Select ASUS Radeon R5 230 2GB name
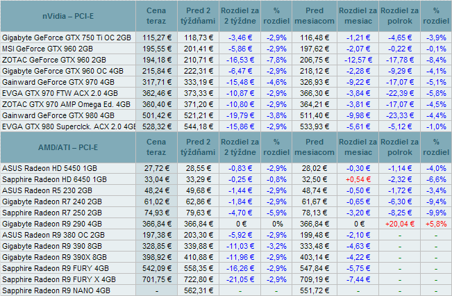The width and height of the screenshot is (452, 296). tap(47, 190)
